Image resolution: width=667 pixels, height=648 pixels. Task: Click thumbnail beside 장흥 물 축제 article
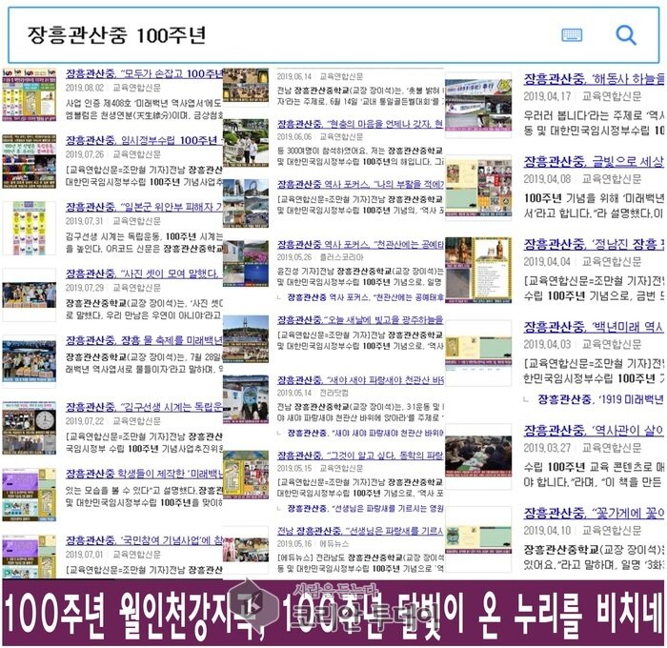tap(29, 361)
